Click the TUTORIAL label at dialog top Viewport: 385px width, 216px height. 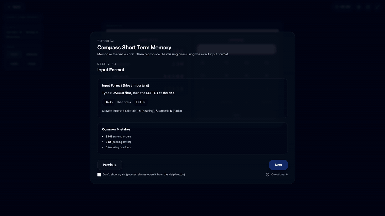(106, 41)
